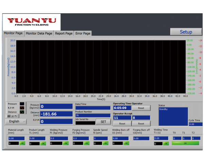Click the R.P.M red plot legend icon
Image resolution: width=204 pixels, height=163 pixels.
22,108
